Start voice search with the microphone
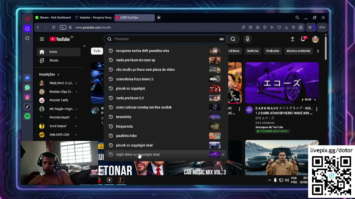The height and width of the screenshot is (199, 355). pos(247,39)
